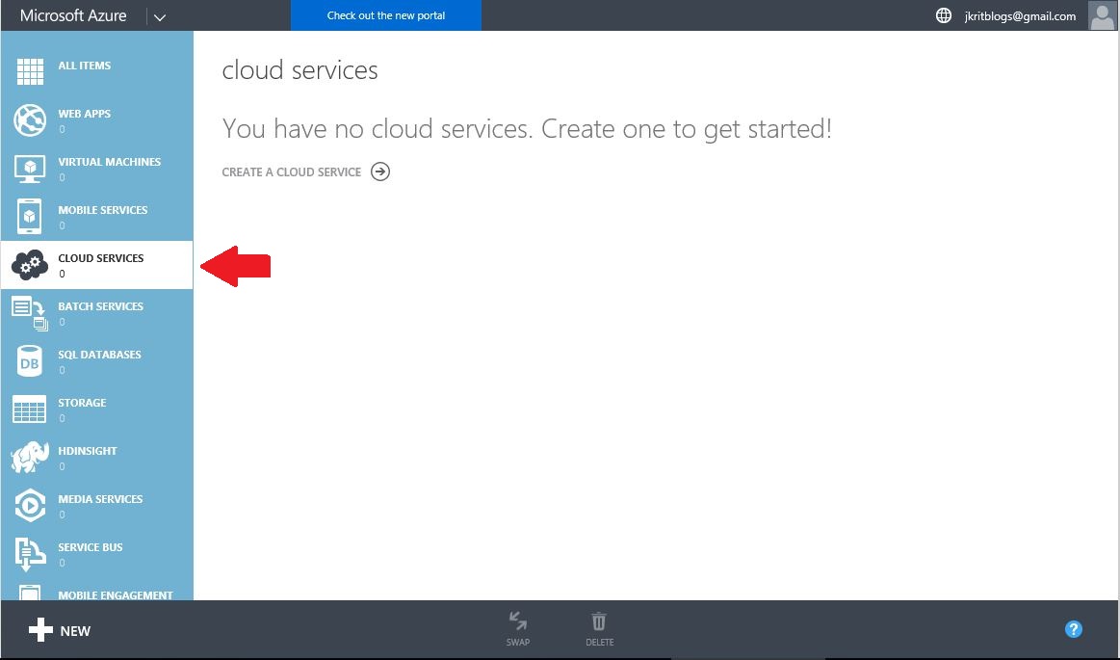Image resolution: width=1120 pixels, height=660 pixels.
Task: Click the NEW button label
Action: (x=75, y=631)
